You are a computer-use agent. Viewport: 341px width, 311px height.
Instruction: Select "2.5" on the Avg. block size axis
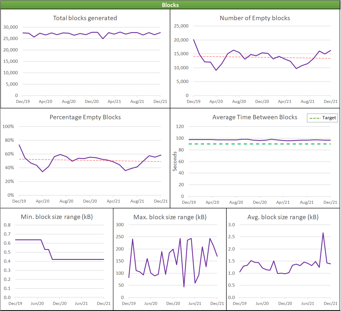pos(232,237)
